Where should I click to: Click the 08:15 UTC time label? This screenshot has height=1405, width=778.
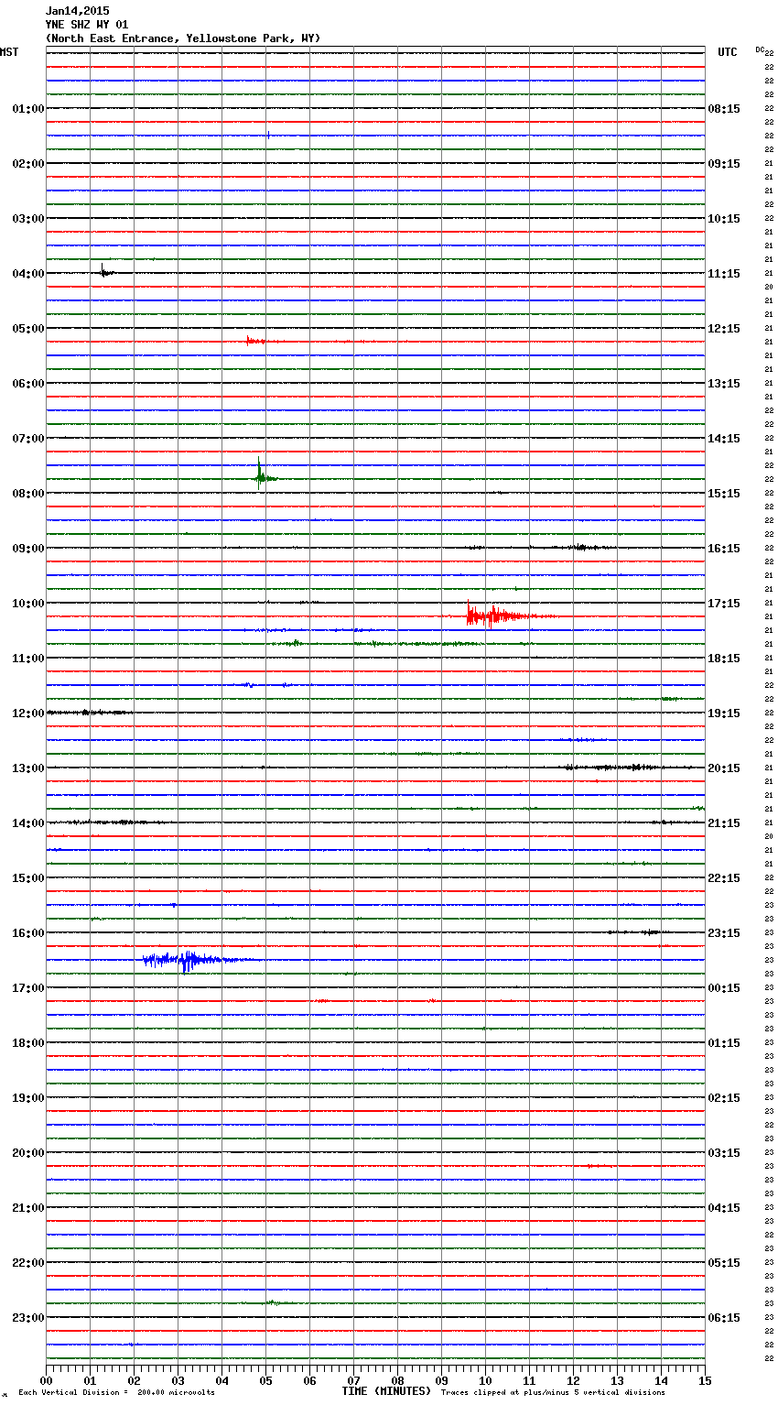724,109
